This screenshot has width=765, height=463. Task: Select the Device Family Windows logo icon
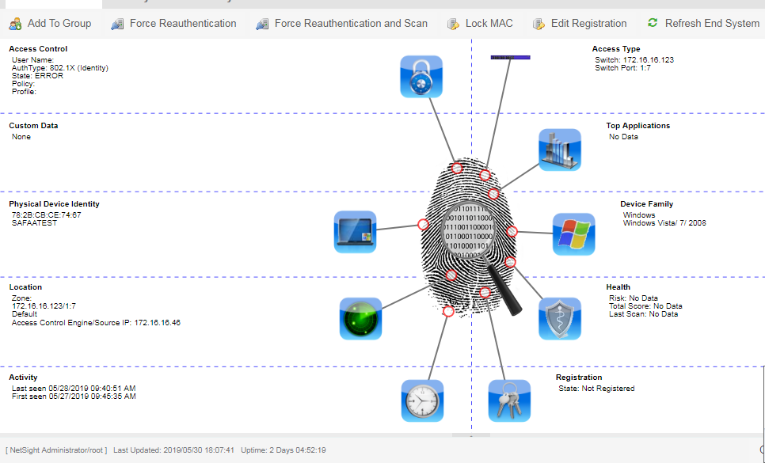tap(573, 233)
